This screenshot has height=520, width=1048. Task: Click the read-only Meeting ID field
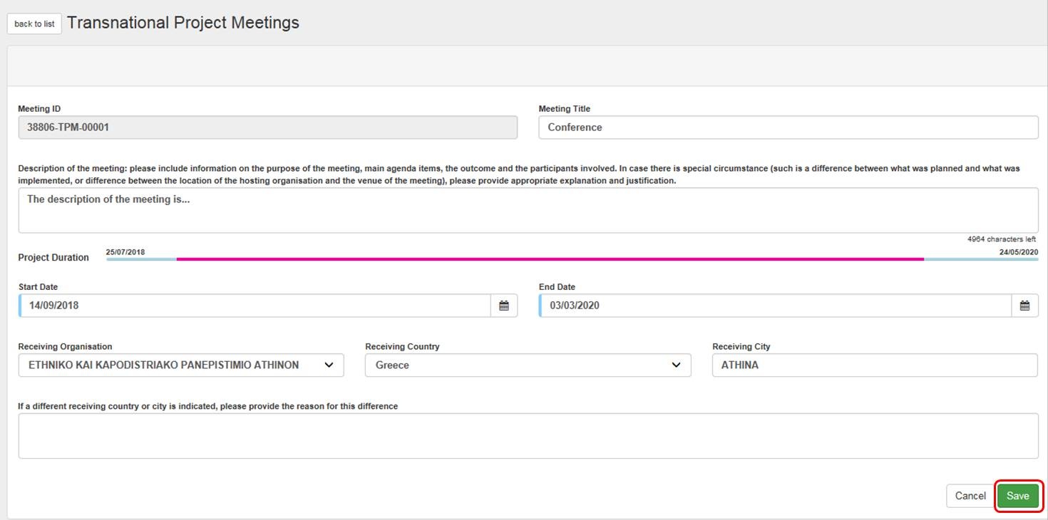click(x=267, y=128)
